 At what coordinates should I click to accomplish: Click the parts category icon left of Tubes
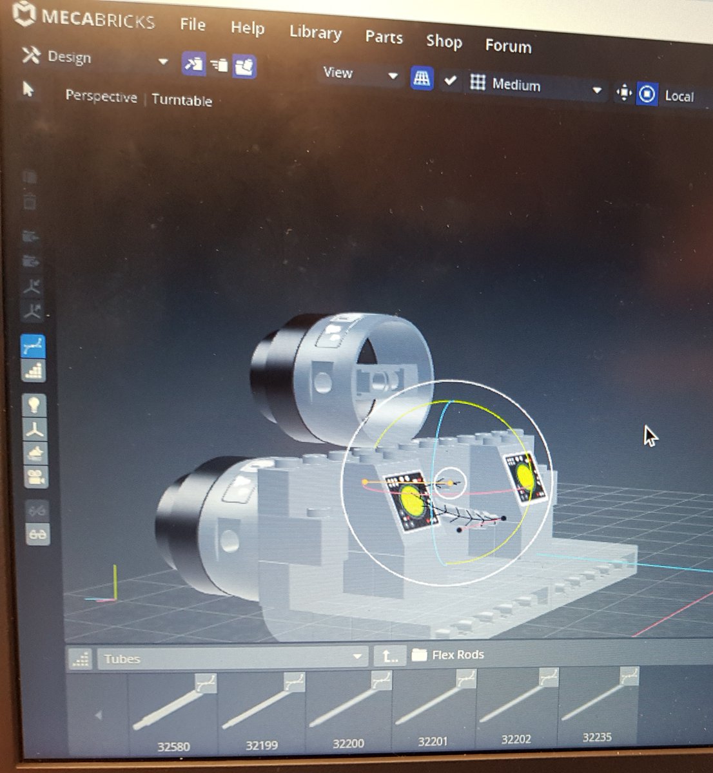tap(81, 658)
